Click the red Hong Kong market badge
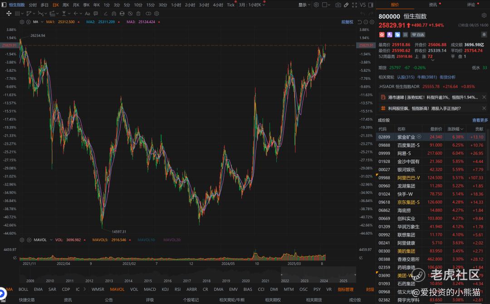Screen dimensions: 490x304 (x=382, y=34)
